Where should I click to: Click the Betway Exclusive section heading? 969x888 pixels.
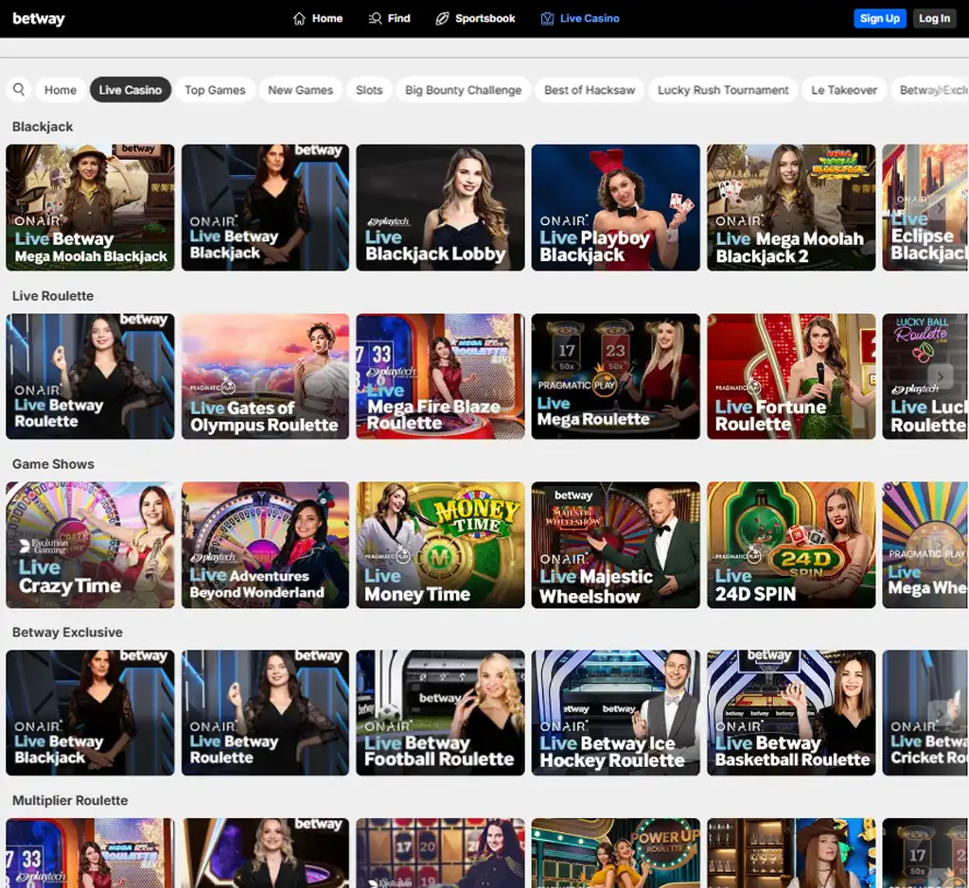point(67,633)
